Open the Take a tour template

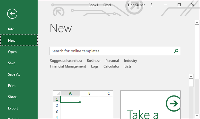(150, 105)
